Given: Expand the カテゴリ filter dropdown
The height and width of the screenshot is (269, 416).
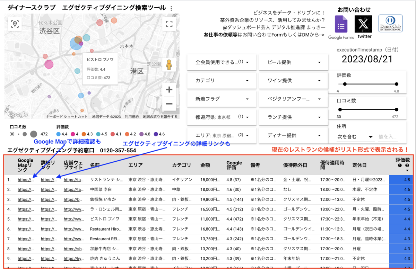Looking at the screenshot, I should pos(222,80).
